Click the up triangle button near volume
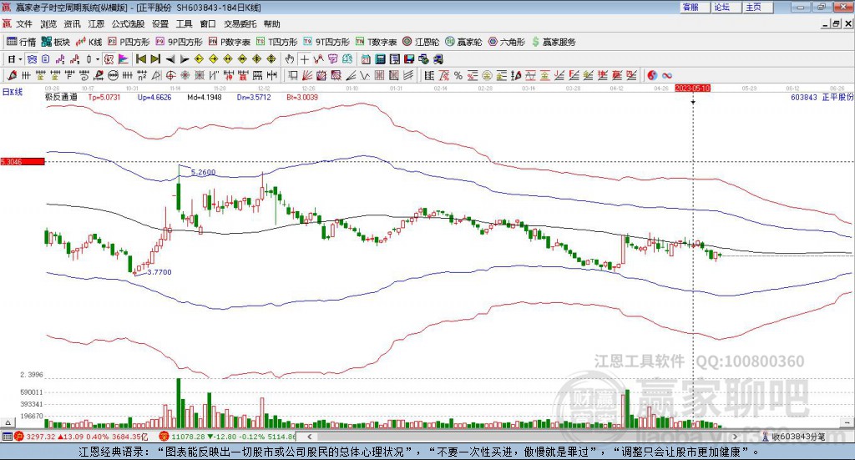 tap(7, 422)
